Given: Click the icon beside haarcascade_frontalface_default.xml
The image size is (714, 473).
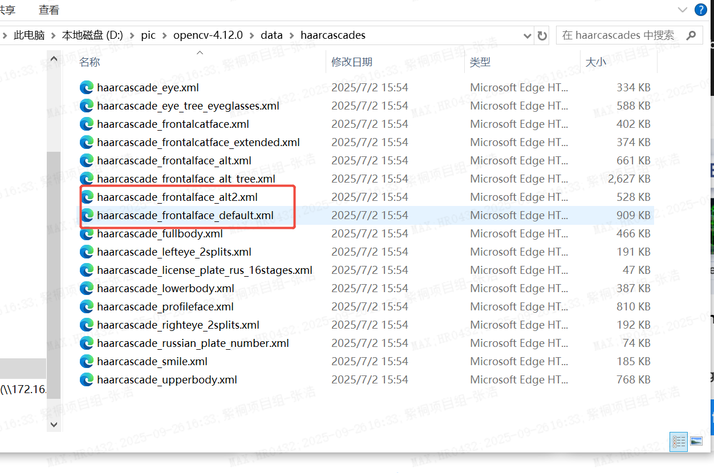Looking at the screenshot, I should pyautogui.click(x=87, y=215).
